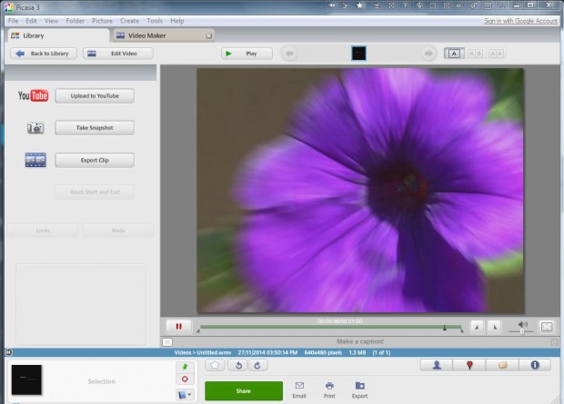Click the camera snapshot icon
The height and width of the screenshot is (404, 564).
tap(35, 128)
